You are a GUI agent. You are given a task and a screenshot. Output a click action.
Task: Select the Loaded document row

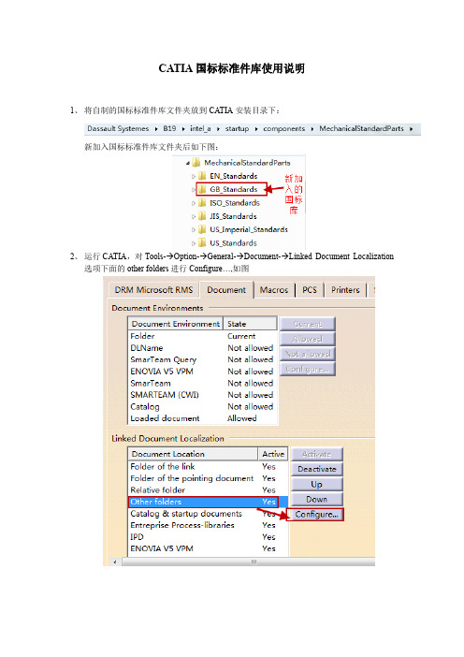coord(202,418)
